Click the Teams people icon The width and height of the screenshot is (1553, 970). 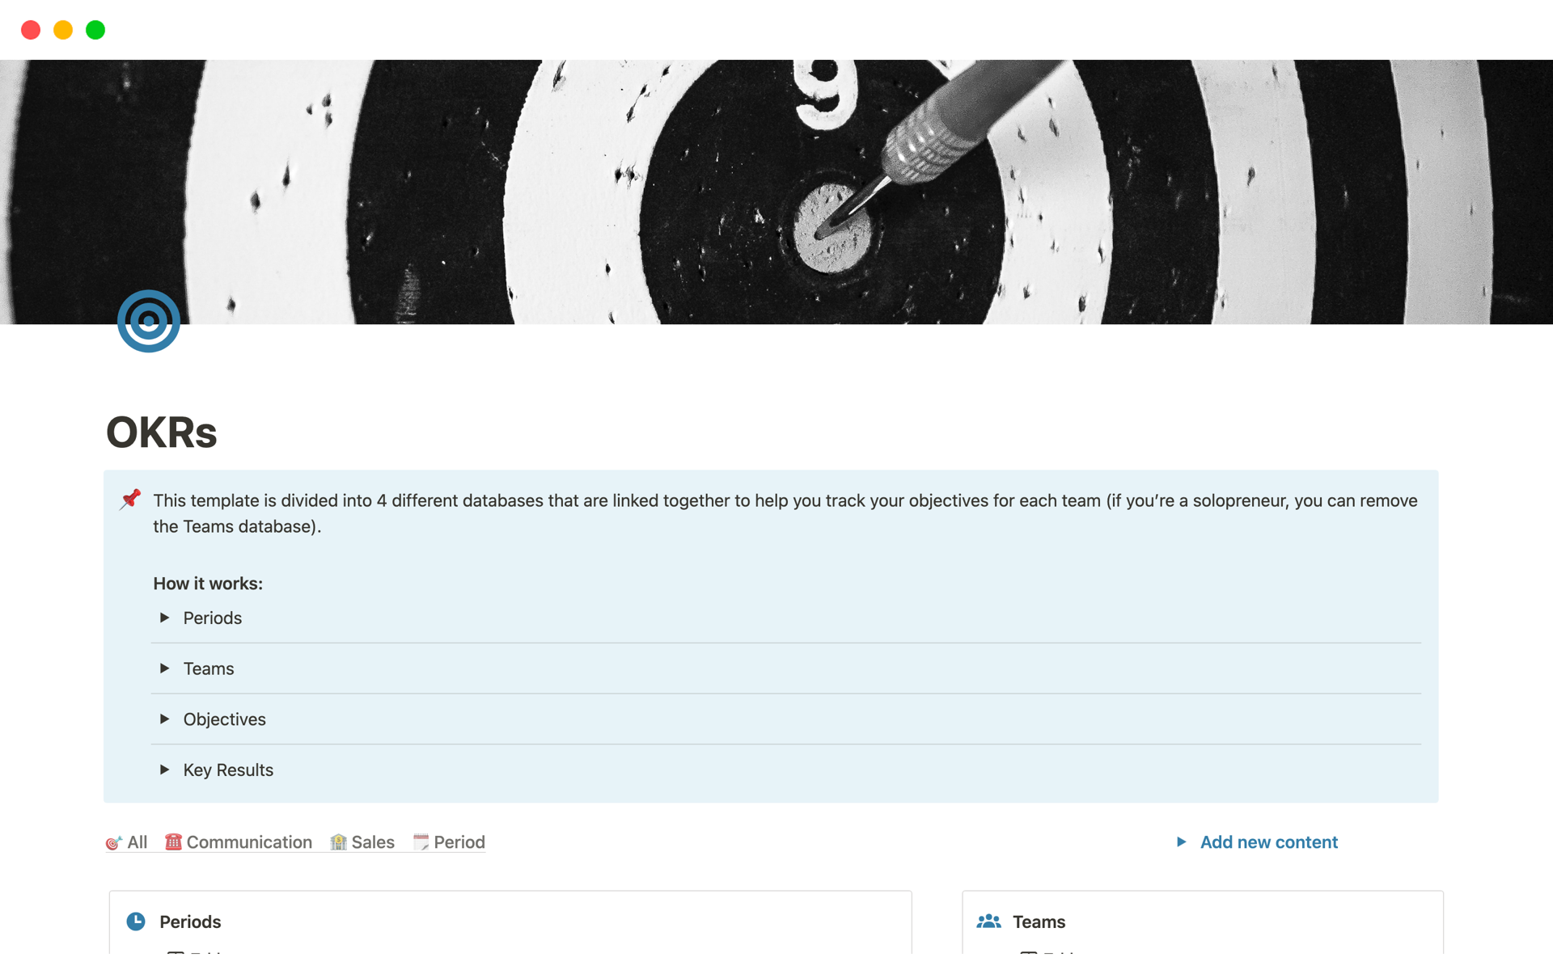pos(988,921)
